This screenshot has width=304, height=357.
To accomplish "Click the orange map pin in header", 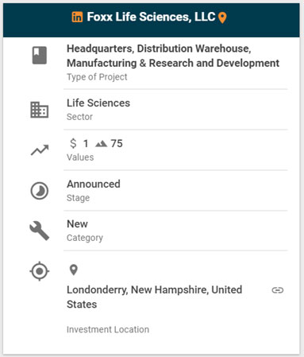I will tap(222, 17).
